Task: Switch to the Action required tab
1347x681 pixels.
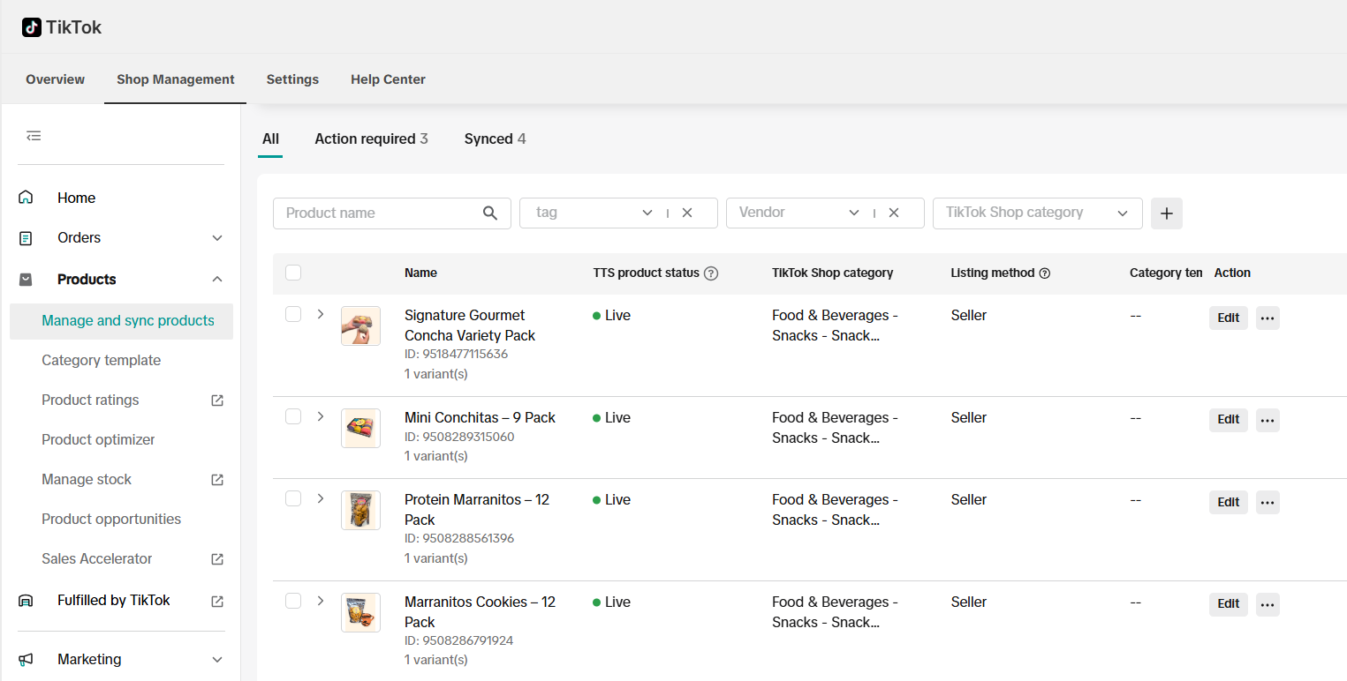Action: coord(371,139)
